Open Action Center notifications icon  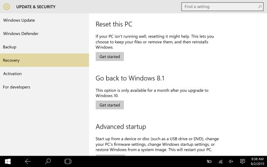point(242,161)
